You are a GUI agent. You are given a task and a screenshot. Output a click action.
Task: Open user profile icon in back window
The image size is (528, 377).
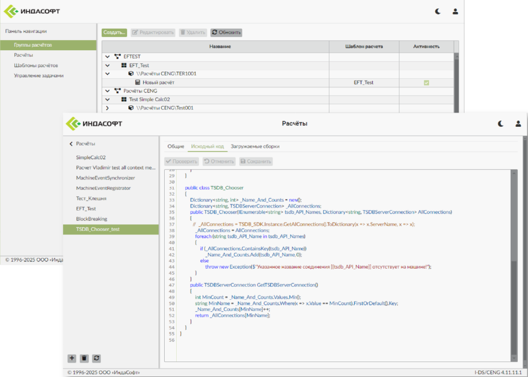[x=455, y=11]
